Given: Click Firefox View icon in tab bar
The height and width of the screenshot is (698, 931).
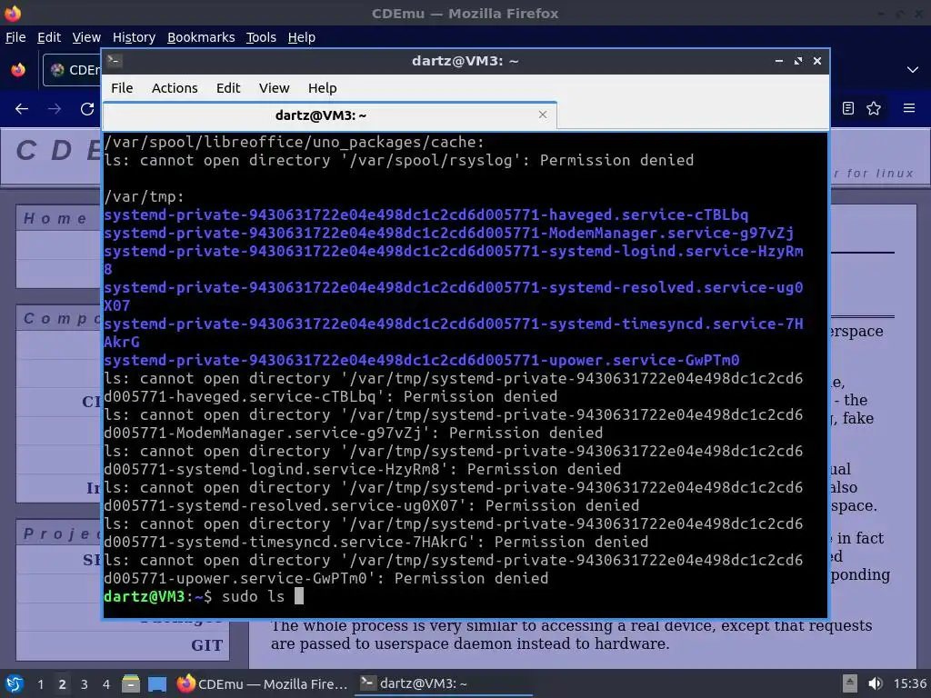Looking at the screenshot, I should [18, 70].
